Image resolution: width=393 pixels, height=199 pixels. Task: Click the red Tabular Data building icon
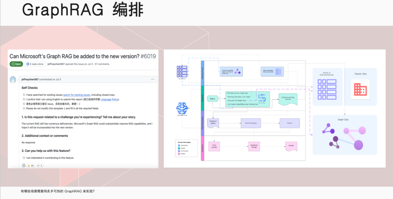(360, 89)
